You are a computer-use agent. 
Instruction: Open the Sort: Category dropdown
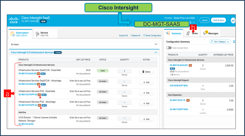coord(220,42)
